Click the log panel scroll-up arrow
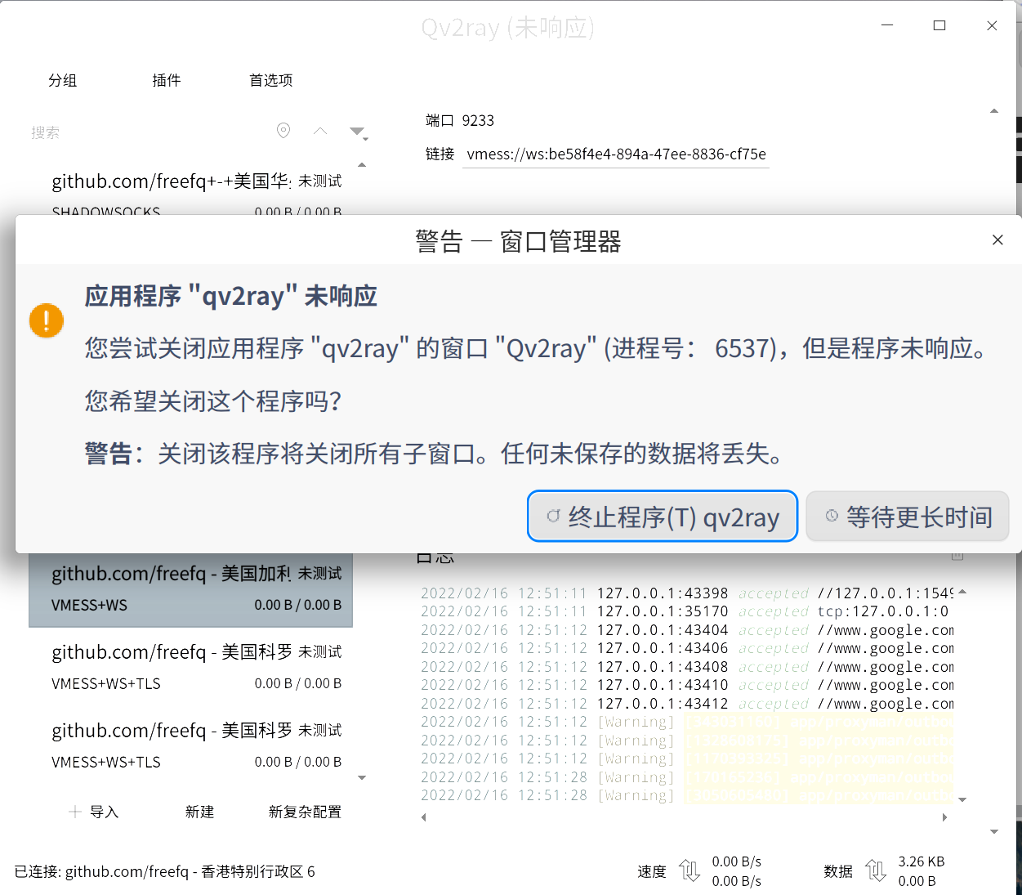This screenshot has width=1022, height=895. (962, 592)
